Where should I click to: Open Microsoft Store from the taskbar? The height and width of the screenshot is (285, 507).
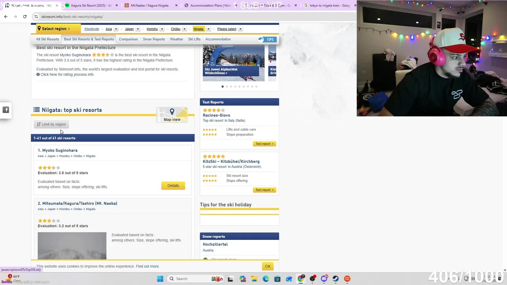pyautogui.click(x=277, y=279)
